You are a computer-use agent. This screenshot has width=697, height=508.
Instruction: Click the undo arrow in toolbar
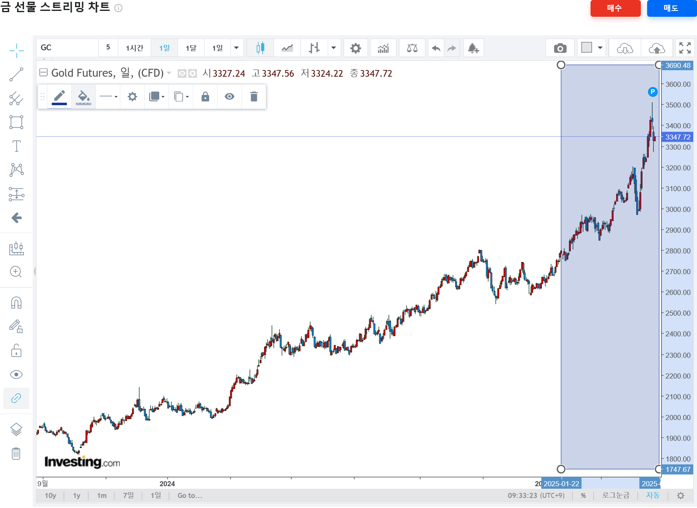click(436, 48)
